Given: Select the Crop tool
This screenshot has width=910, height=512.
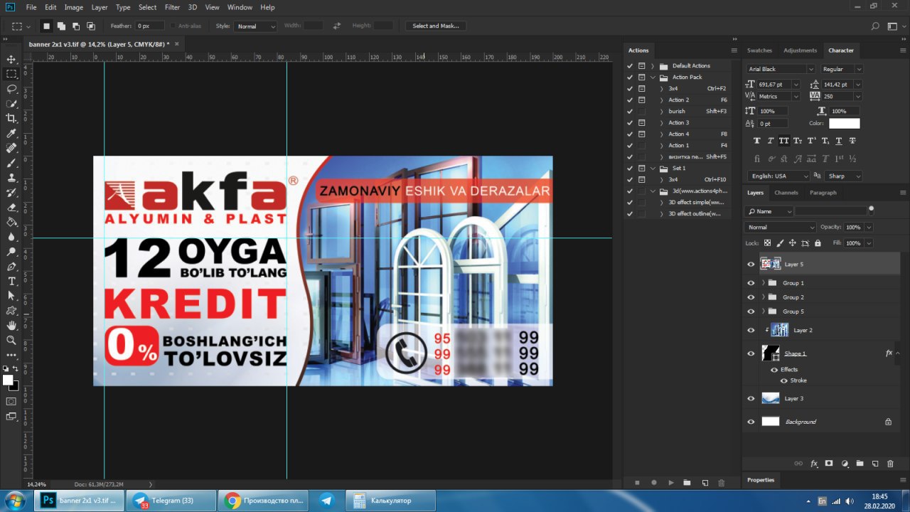Looking at the screenshot, I should click(11, 119).
